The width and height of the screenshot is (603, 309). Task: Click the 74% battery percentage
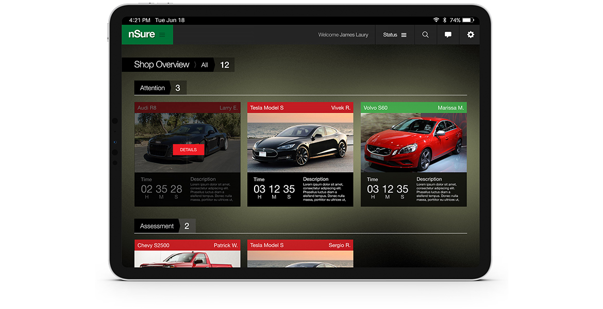tap(455, 20)
